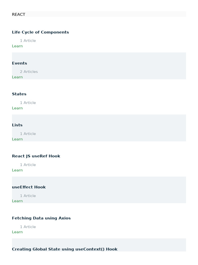Follow the Learn link under States

(17, 108)
